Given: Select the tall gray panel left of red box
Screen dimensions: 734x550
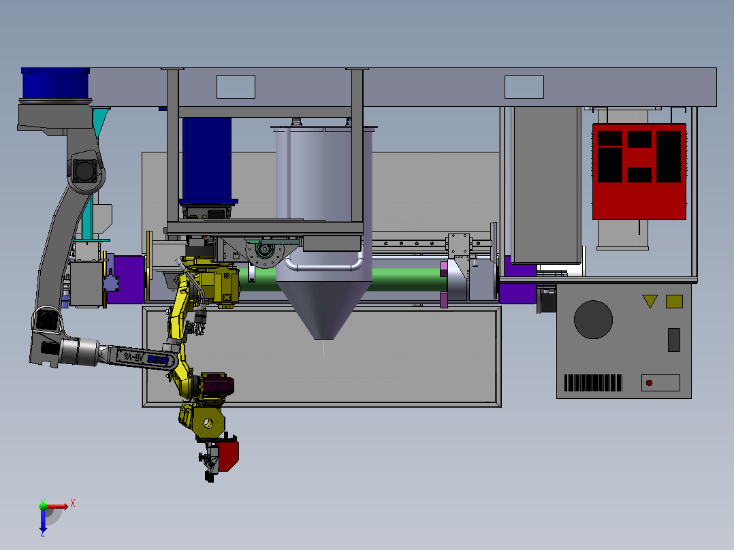Looking at the screenshot, I should pyautogui.click(x=545, y=184).
